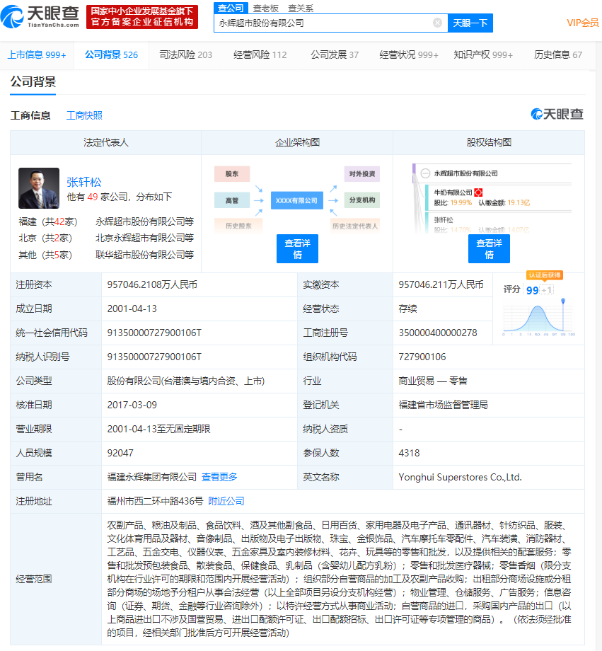Screen dimensions: 602x651
Task: Collapse the 永辉超市股份有限公司 equity tree node
Action: pyautogui.click(x=425, y=173)
